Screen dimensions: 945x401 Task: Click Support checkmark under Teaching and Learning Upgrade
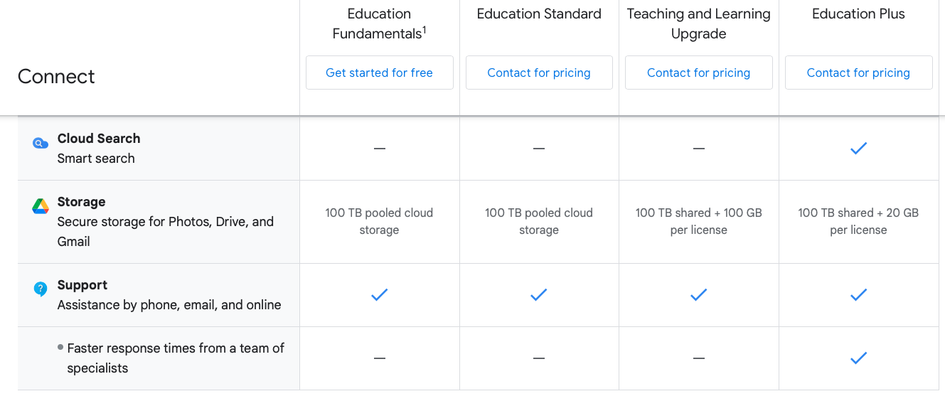coord(698,295)
